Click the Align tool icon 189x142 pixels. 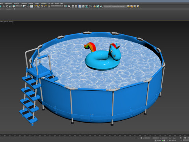coord(69,6)
